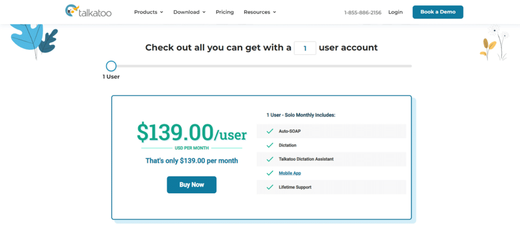Screen dimensions: 520x234
Task: Click the checkmark beside Lifetime Support
Action: pos(270,187)
